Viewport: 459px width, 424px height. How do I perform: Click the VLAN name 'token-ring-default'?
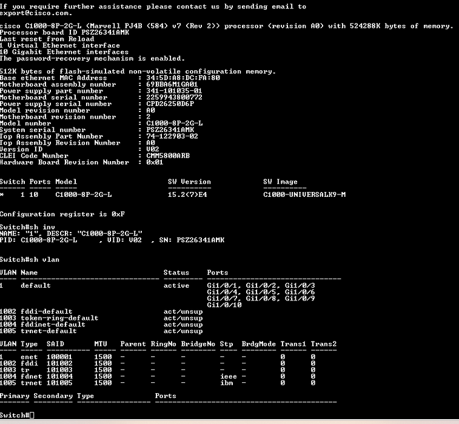59,318
